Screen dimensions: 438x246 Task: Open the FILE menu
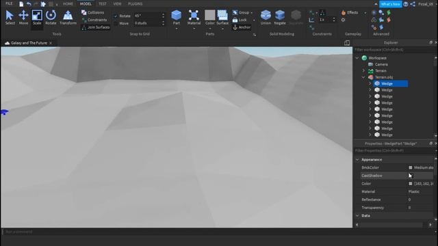tap(9, 4)
